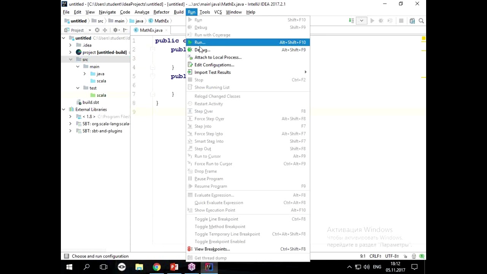The image size is (487, 274).
Task: Click the ENG language indicator
Action: 377,267
